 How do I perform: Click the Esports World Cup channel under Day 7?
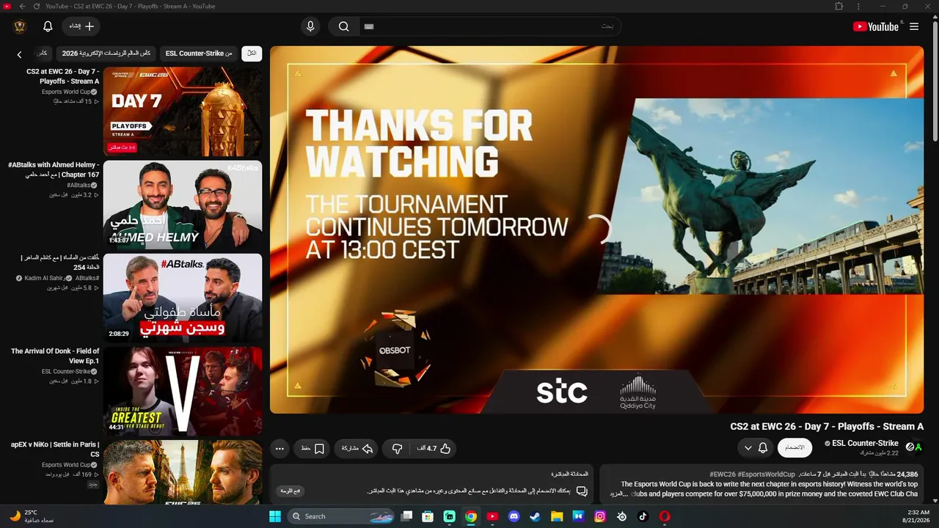[66, 92]
